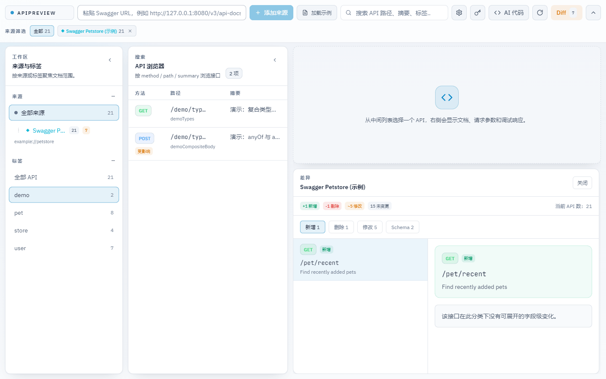Image resolution: width=606 pixels, height=379 pixels.
Task: Collapse the top toolbar with chevron-up
Action: [593, 13]
